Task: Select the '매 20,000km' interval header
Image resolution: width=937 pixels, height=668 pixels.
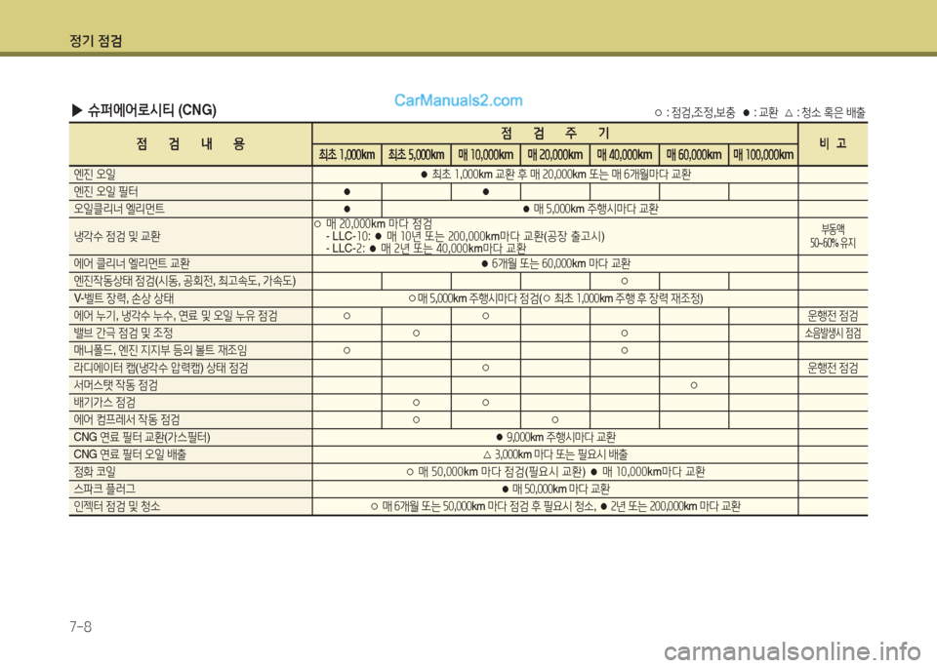Action: [554, 155]
